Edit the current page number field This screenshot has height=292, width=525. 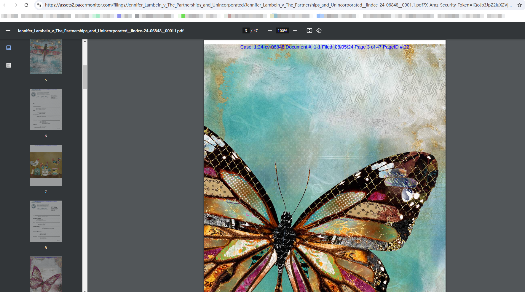pos(246,30)
